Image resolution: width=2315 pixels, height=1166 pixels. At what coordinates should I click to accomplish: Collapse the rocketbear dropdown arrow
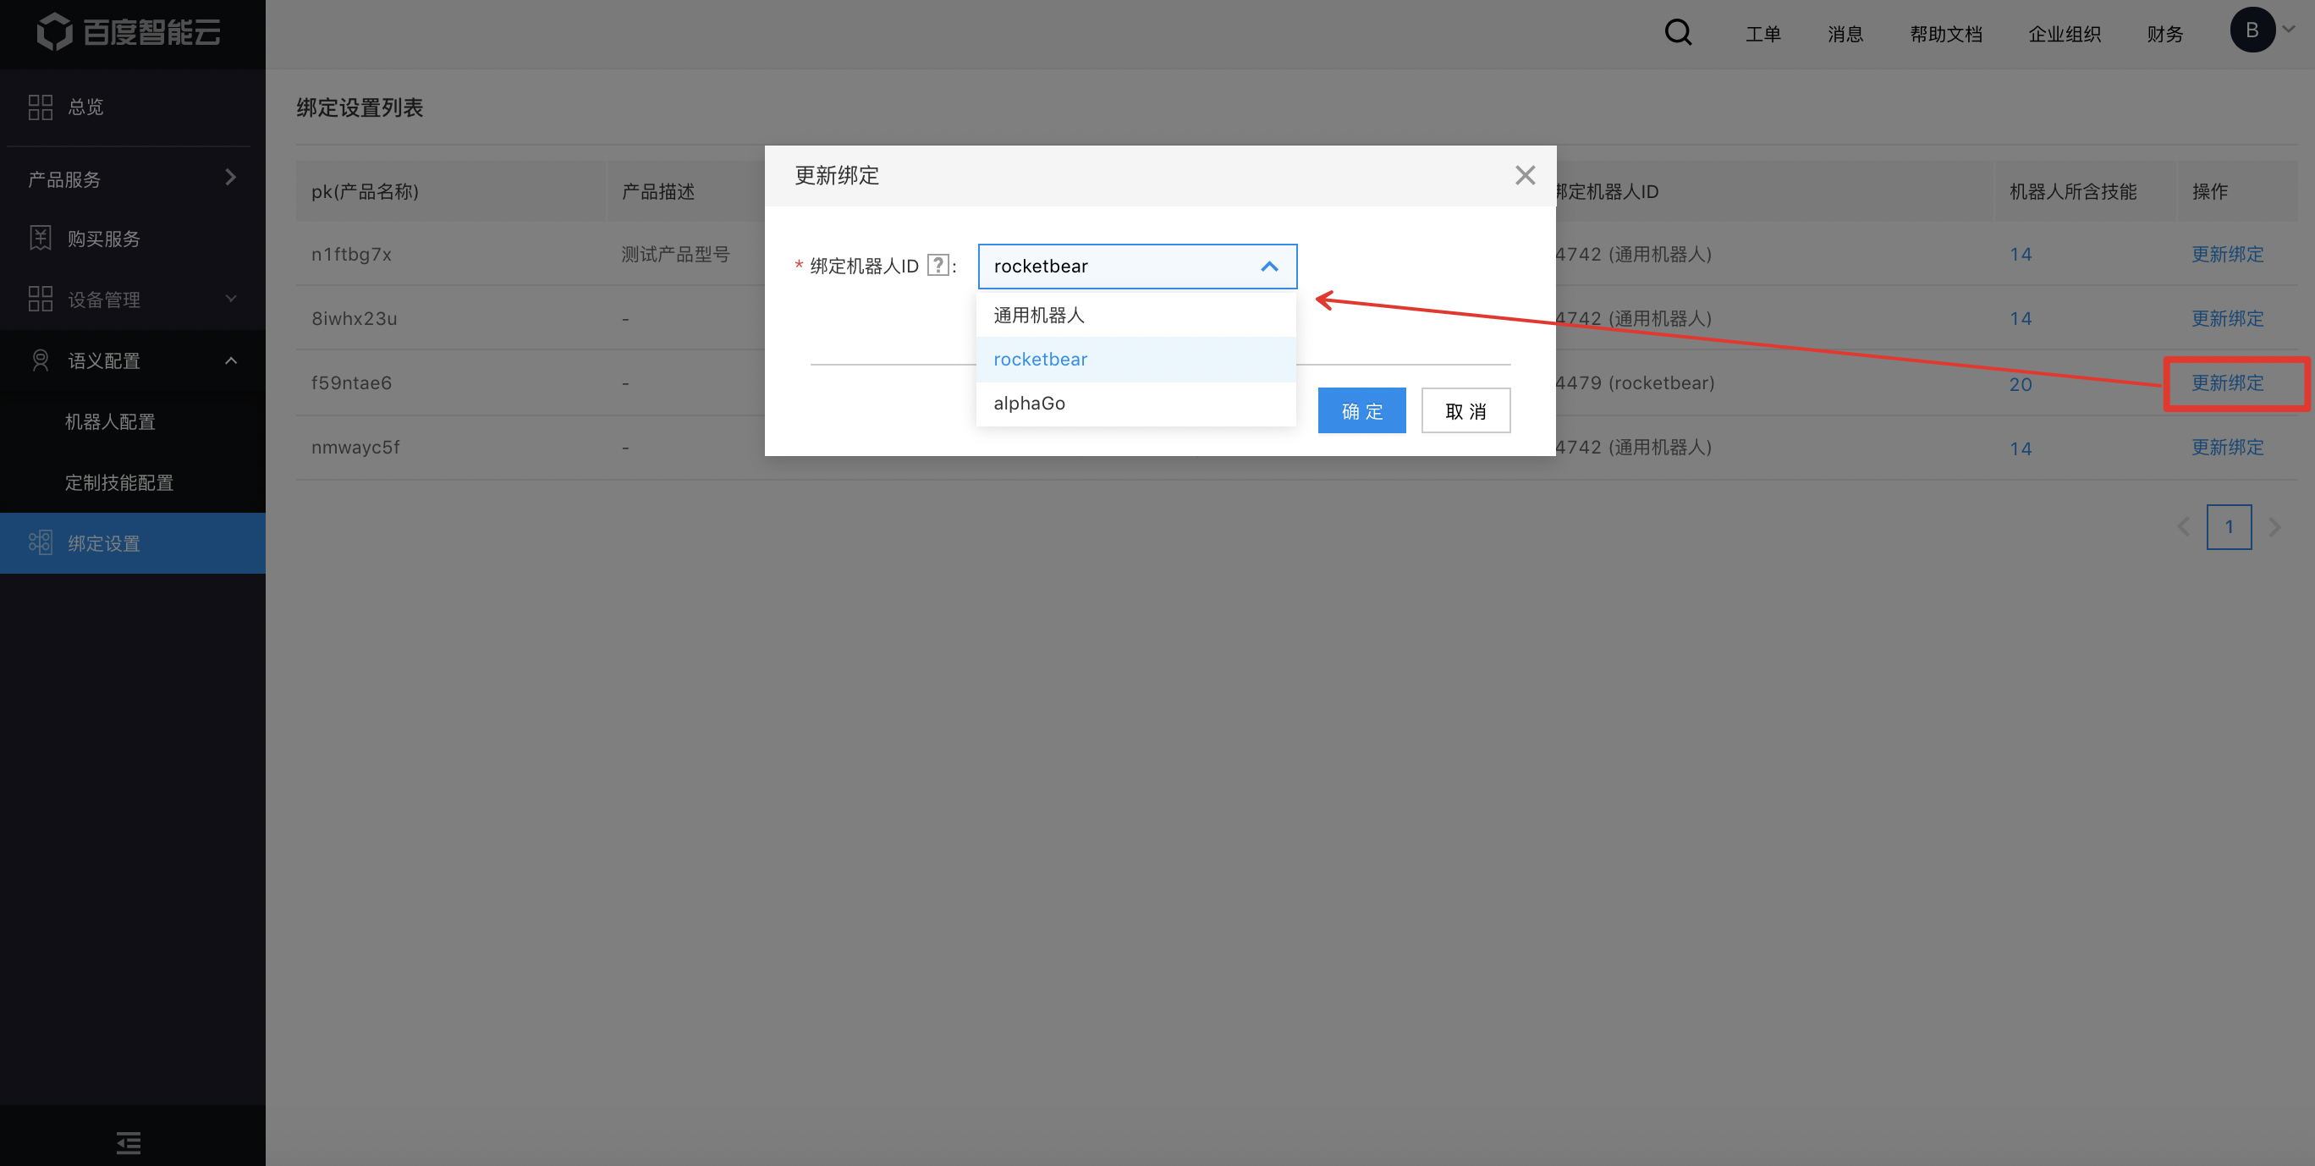point(1269,266)
